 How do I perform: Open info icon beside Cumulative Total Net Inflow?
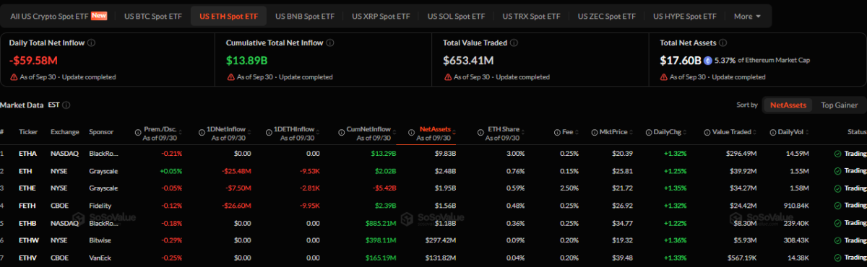(330, 43)
